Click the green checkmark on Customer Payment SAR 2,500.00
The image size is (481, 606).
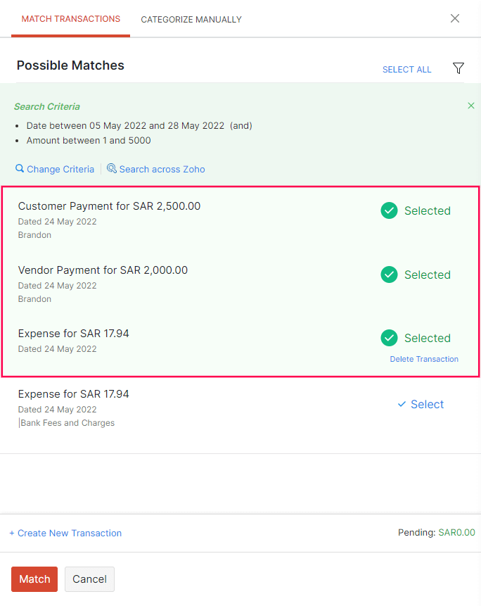pyautogui.click(x=389, y=210)
